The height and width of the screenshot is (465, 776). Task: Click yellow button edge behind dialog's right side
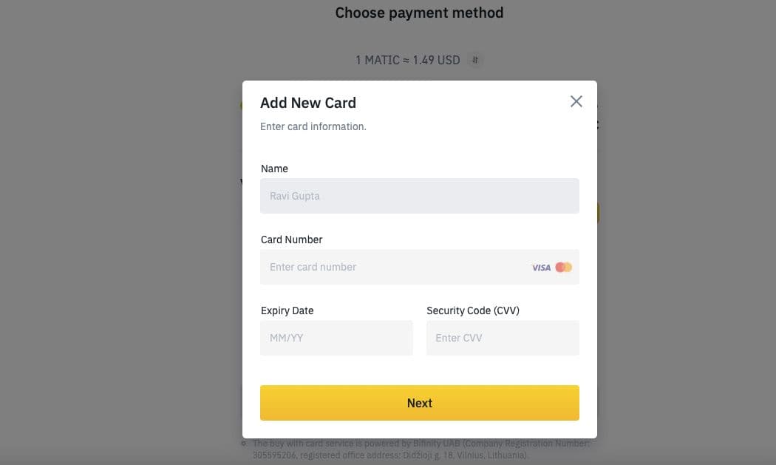point(599,213)
